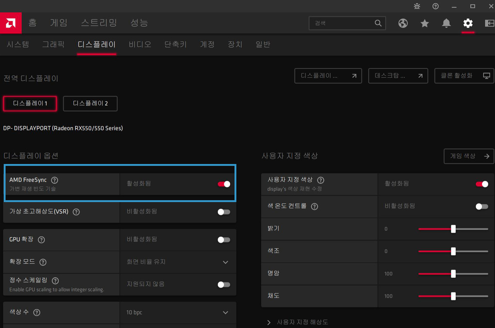Disable the AMD FreeSync toggle
Image resolution: width=495 pixels, height=328 pixels.
point(224,184)
